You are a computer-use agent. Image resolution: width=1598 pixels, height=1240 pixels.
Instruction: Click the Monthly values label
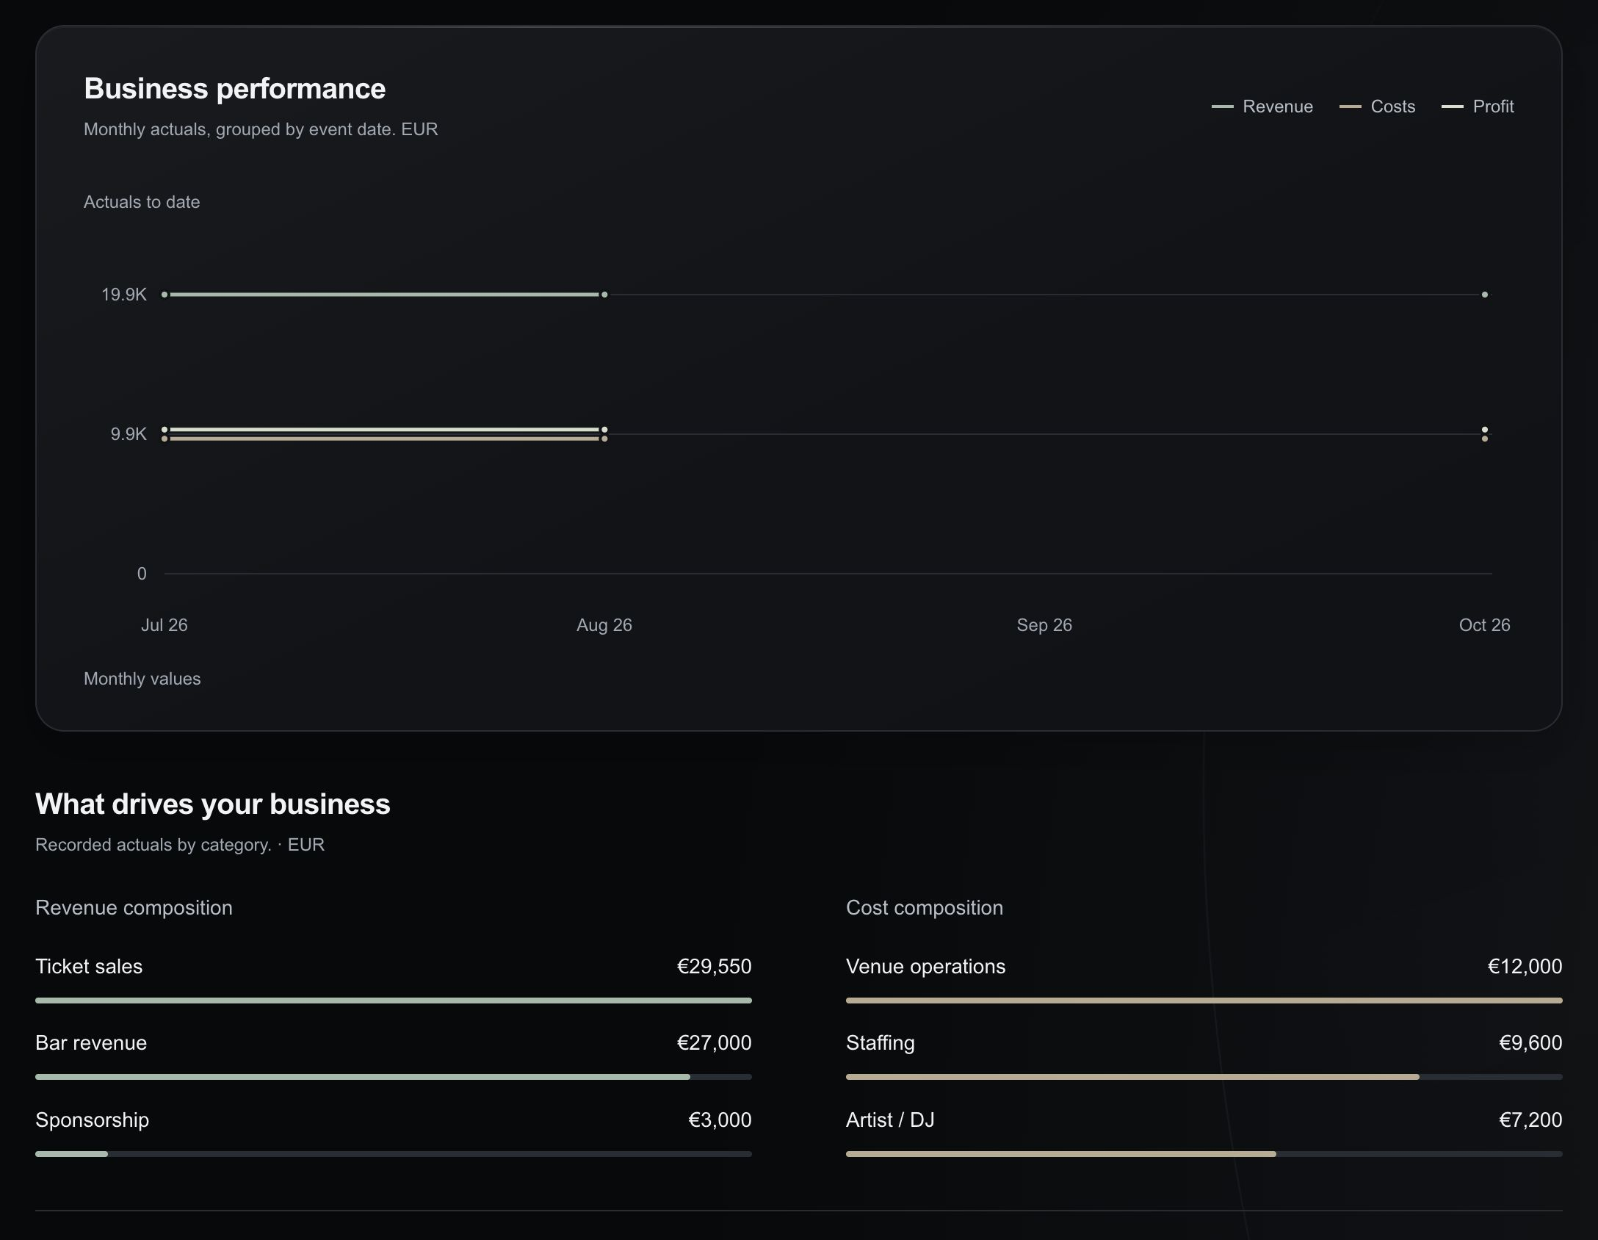(x=142, y=679)
